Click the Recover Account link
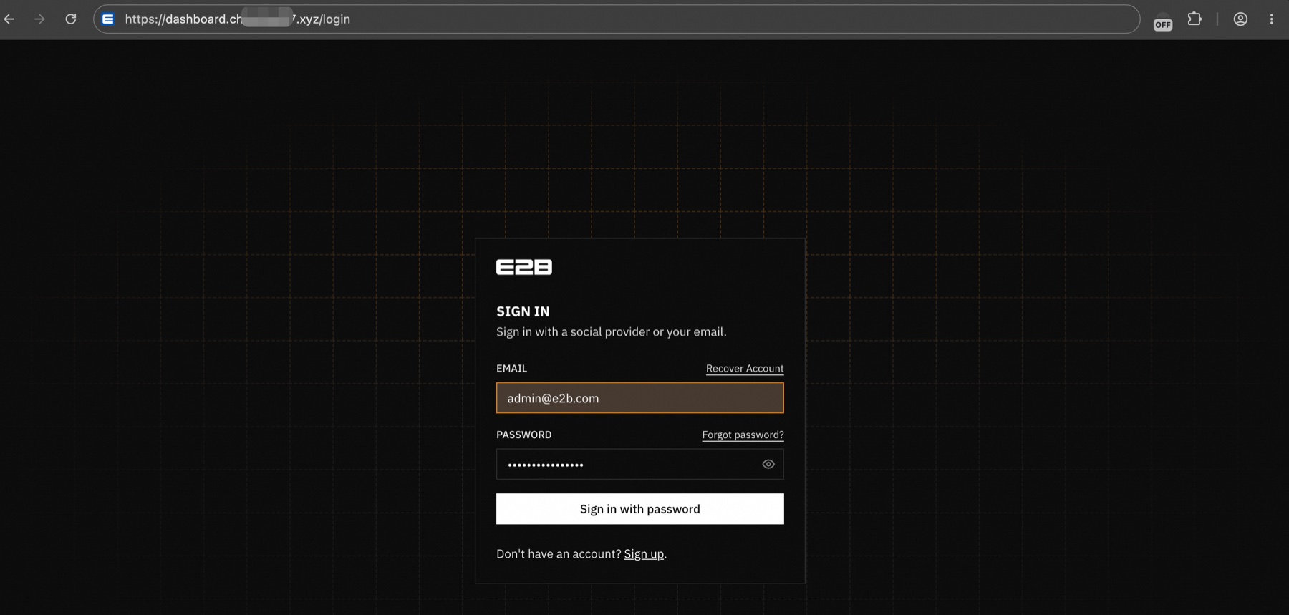The height and width of the screenshot is (615, 1289). (745, 369)
